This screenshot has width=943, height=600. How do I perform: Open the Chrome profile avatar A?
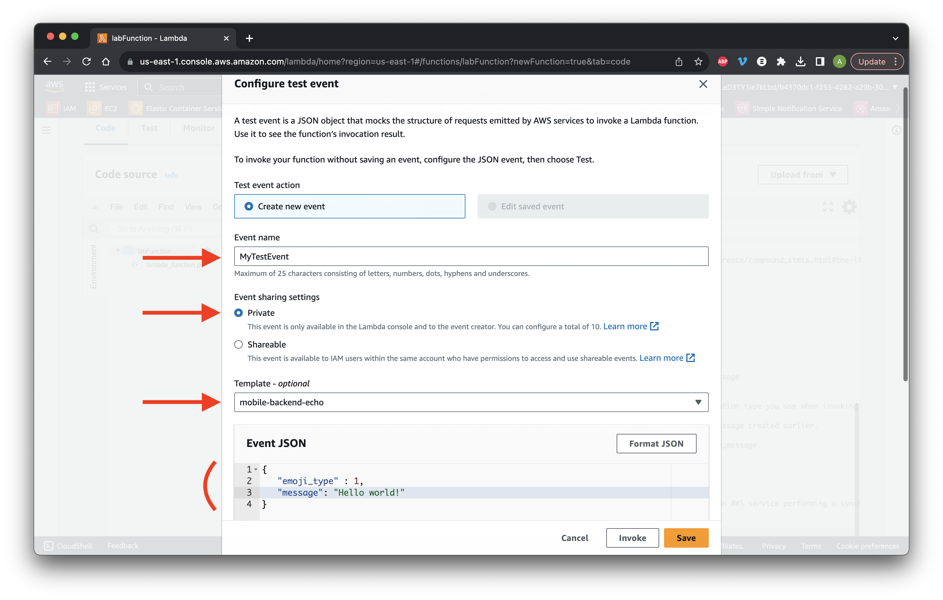pos(839,61)
